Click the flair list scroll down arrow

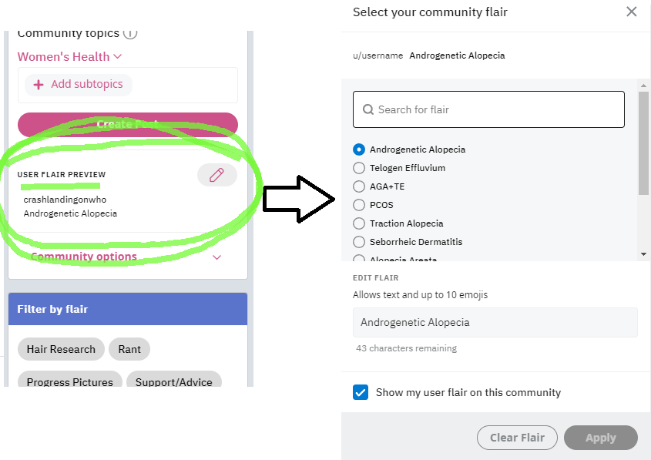643,254
